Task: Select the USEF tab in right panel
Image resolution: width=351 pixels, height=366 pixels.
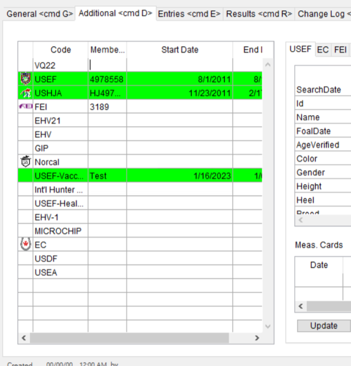Action: pyautogui.click(x=300, y=49)
